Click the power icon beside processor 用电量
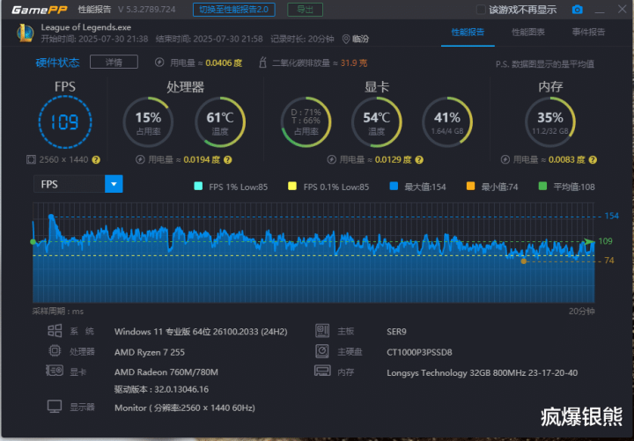 140,159
